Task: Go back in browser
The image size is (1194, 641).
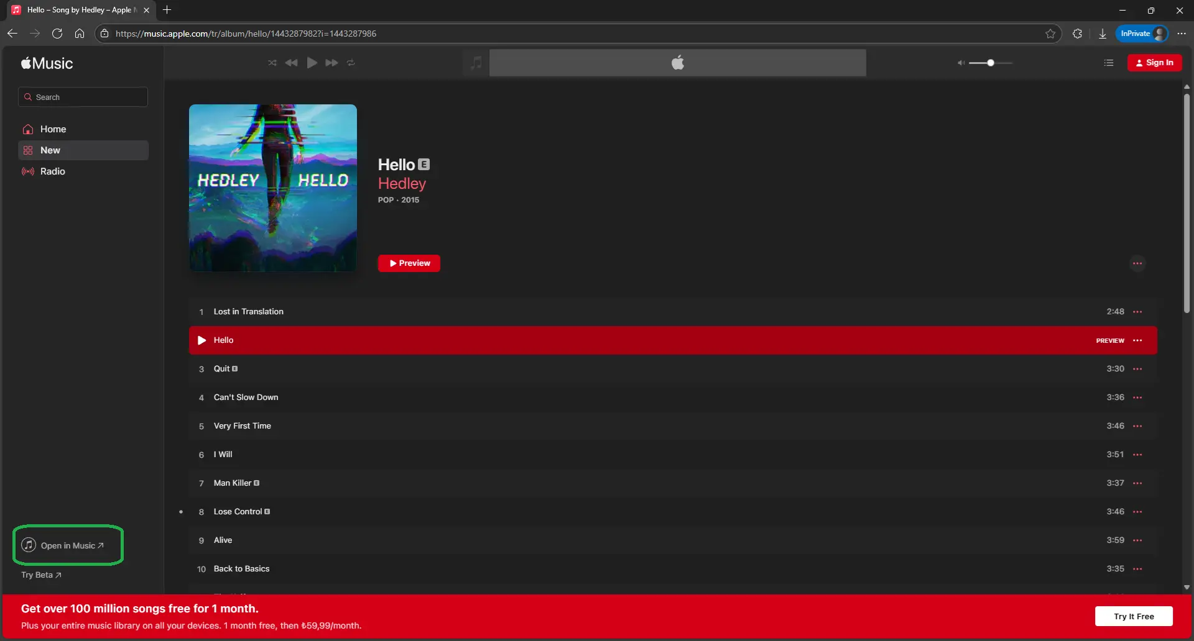Action: 12,34
